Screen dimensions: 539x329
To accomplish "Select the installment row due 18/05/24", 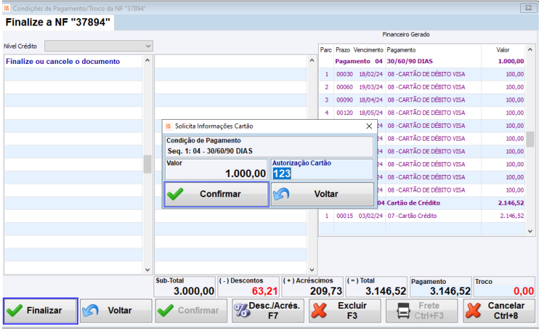I will pyautogui.click(x=422, y=112).
